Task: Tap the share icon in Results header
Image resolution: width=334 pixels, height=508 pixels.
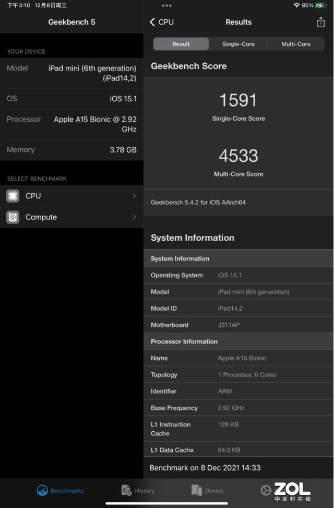Action: tap(320, 22)
